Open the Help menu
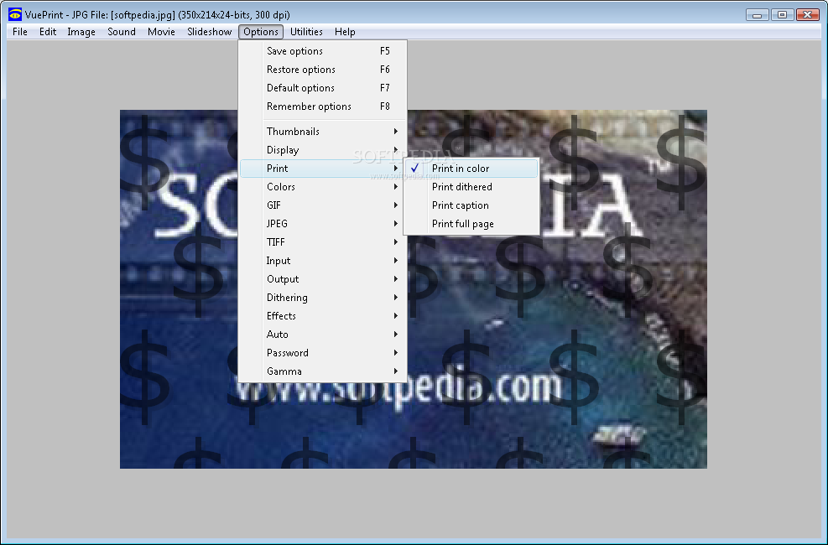 (x=345, y=32)
